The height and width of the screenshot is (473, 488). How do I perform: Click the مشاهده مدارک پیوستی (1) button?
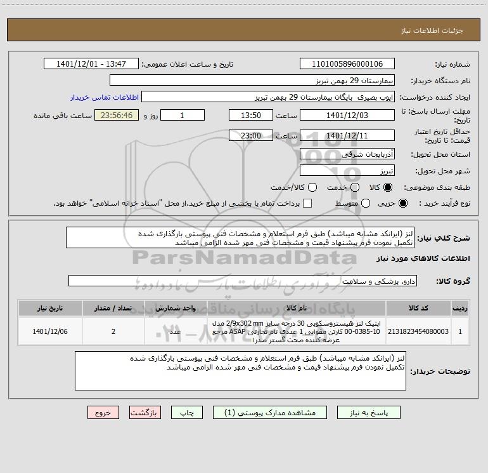[x=270, y=413]
